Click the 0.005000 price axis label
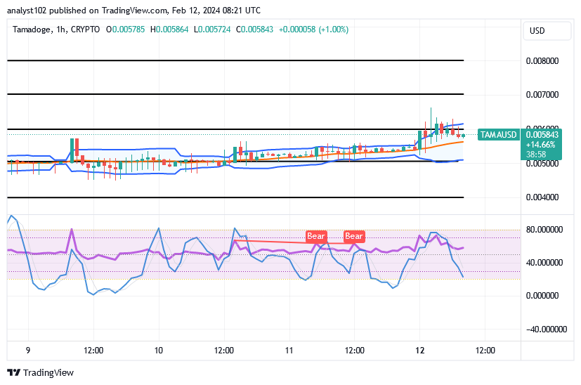The image size is (581, 385). pyautogui.click(x=542, y=164)
